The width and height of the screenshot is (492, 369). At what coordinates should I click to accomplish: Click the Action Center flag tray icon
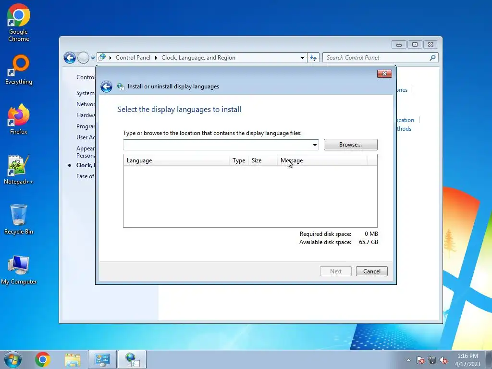click(x=420, y=360)
